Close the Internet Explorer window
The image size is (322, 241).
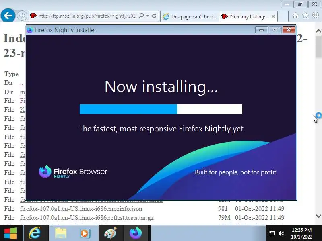coord(314,4)
